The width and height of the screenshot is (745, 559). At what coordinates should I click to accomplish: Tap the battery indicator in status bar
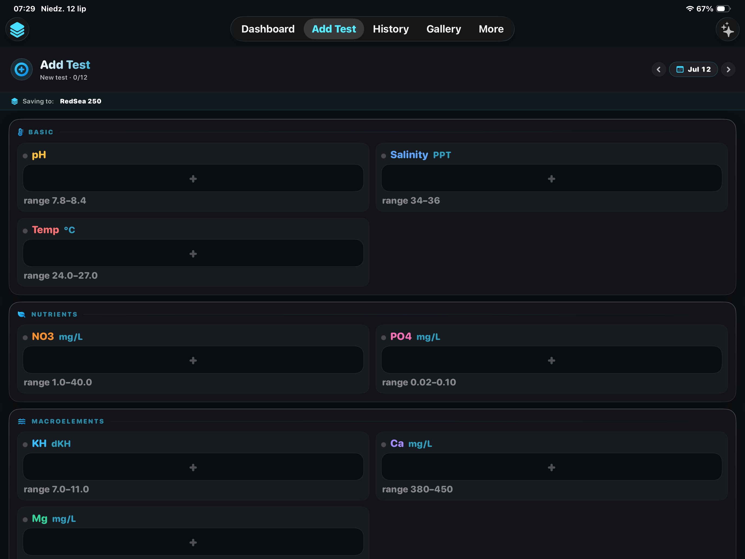click(723, 9)
